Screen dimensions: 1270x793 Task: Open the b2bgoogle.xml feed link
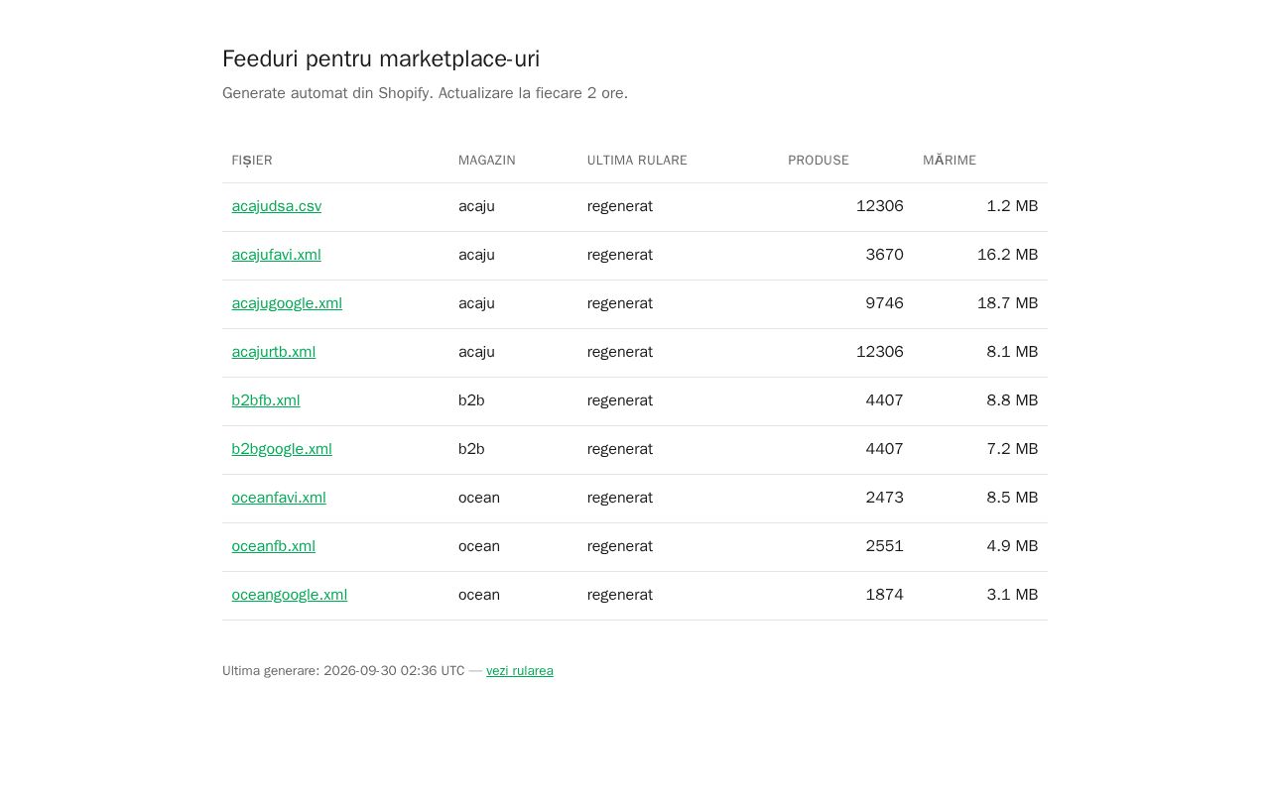point(282,449)
